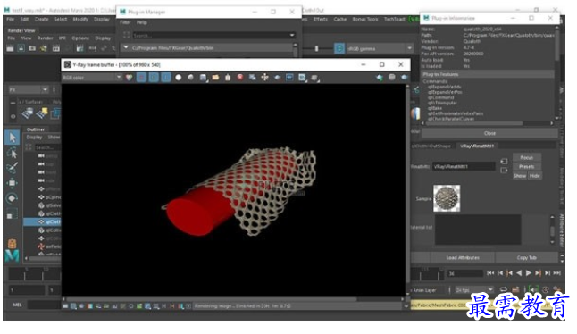Toggle the red channel in V-Ray frame buffer

[141, 77]
